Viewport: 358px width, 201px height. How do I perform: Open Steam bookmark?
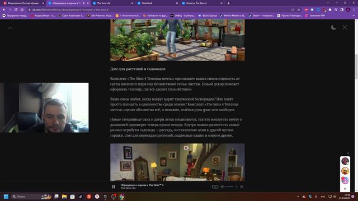tap(261, 16)
